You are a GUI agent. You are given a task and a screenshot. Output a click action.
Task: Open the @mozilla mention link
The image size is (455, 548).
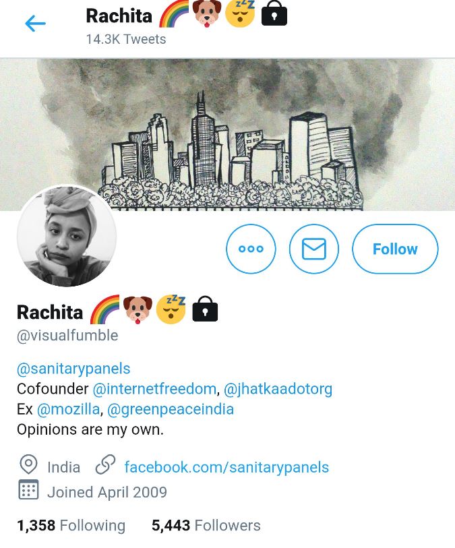(68, 409)
